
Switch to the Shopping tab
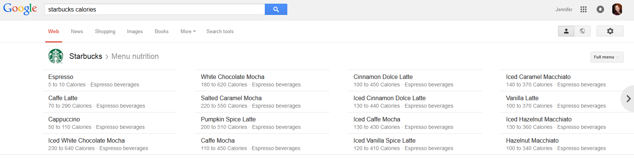coord(105,32)
